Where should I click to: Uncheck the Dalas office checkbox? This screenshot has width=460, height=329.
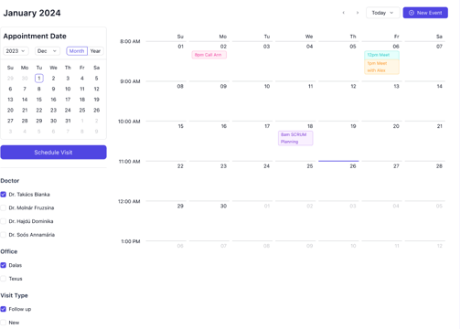point(4,265)
